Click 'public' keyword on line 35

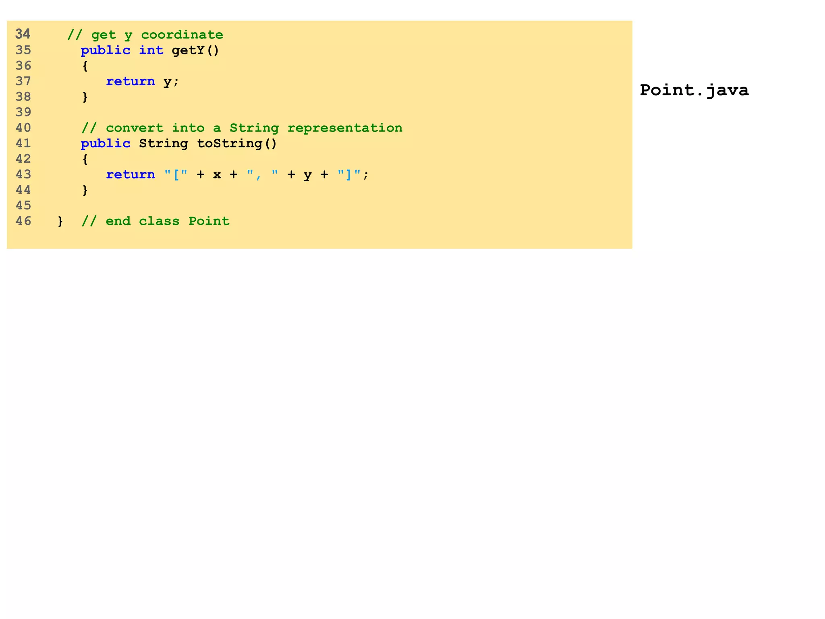105,50
